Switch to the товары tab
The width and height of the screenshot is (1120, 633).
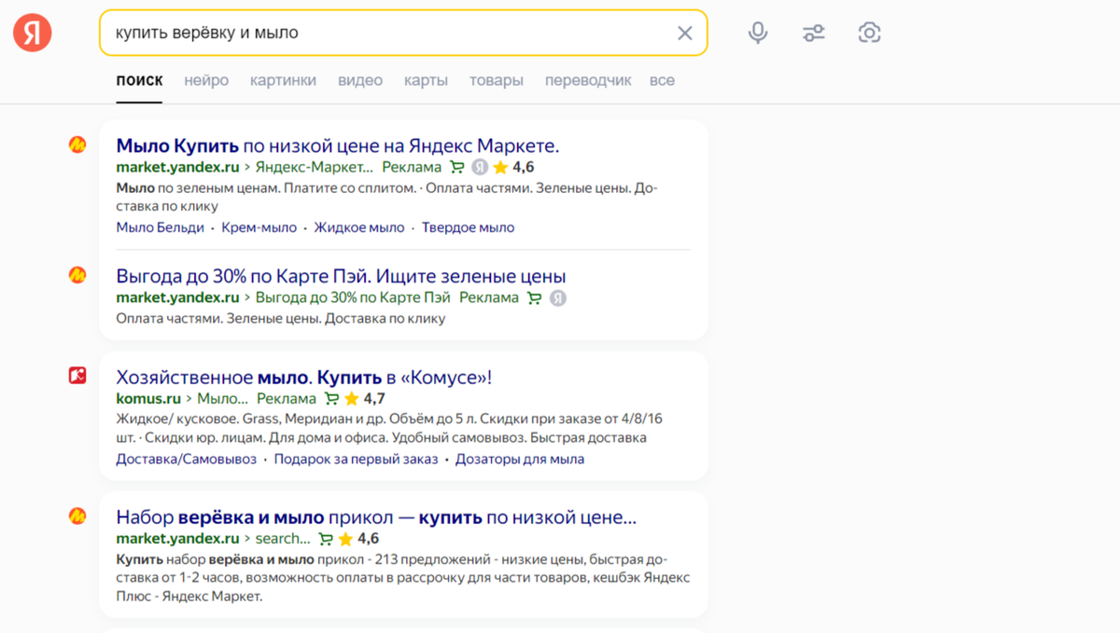point(497,80)
